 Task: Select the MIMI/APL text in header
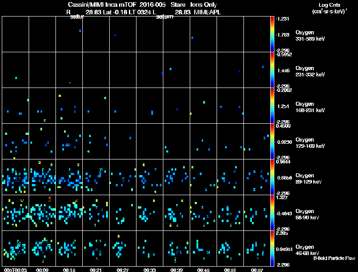coord(207,13)
